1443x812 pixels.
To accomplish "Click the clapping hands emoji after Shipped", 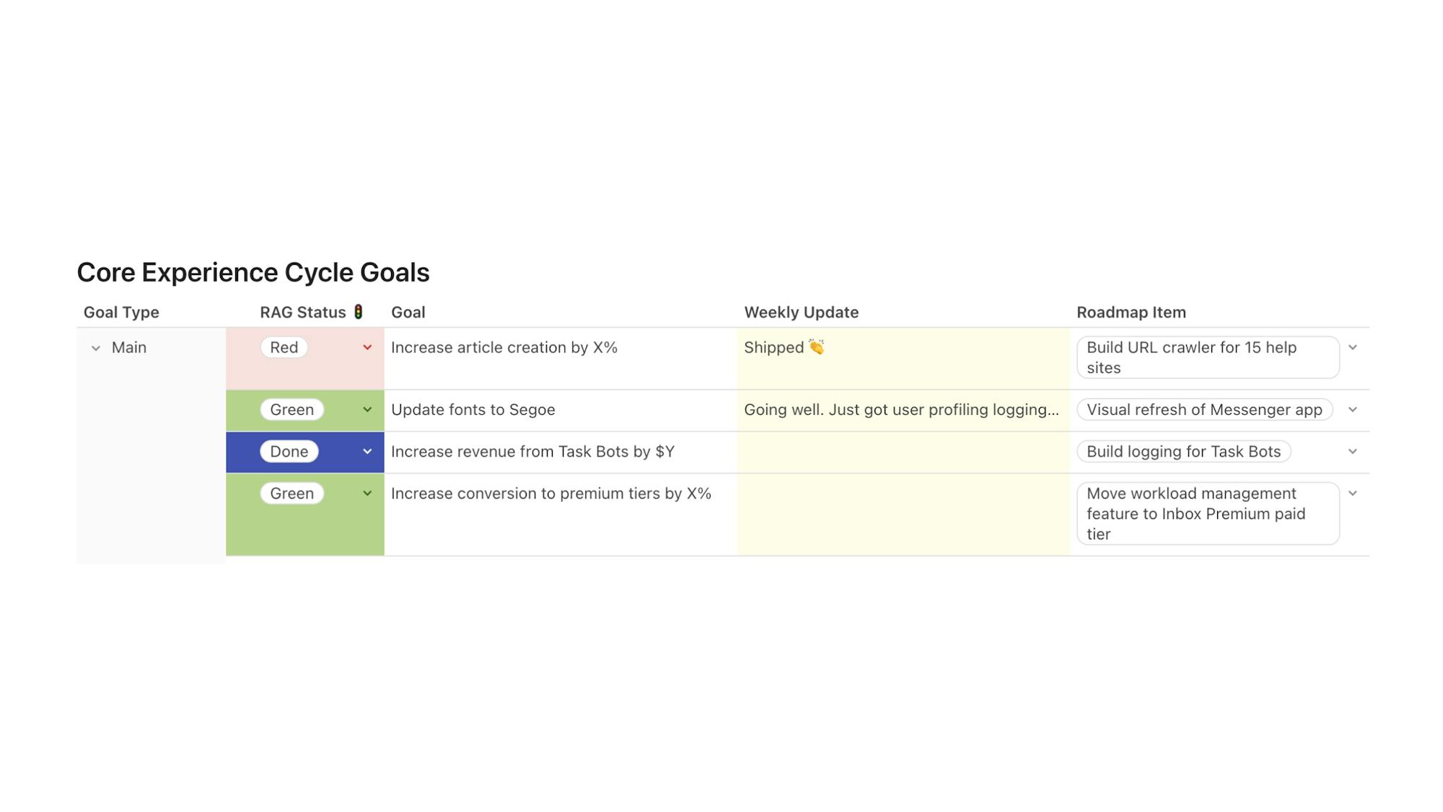I will pyautogui.click(x=816, y=347).
